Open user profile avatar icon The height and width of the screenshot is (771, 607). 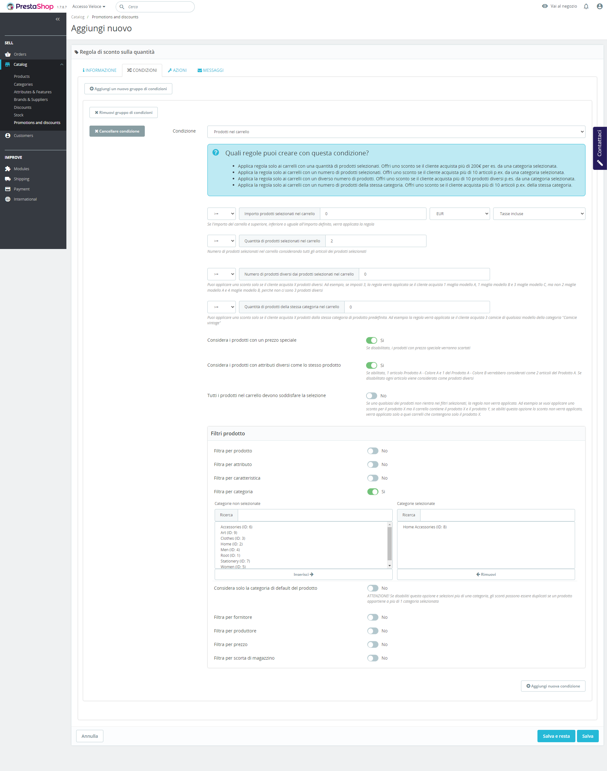tap(599, 6)
